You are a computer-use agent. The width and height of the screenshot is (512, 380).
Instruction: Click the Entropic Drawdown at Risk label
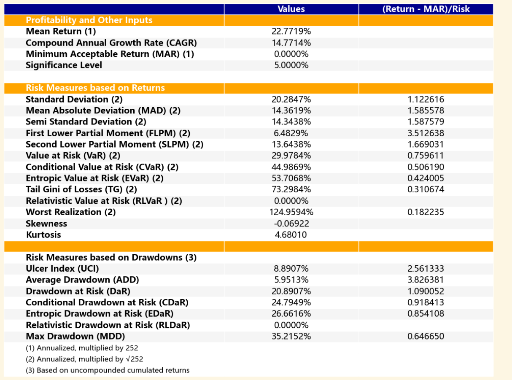pyautogui.click(x=100, y=313)
